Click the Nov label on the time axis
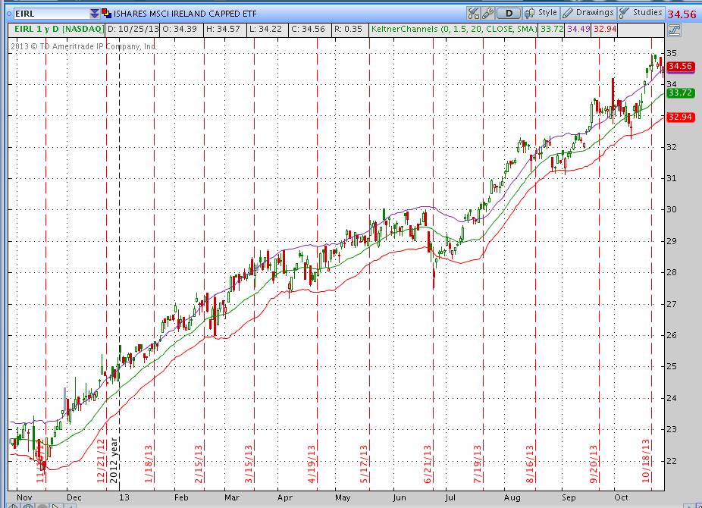The width and height of the screenshot is (702, 508). tap(24, 497)
